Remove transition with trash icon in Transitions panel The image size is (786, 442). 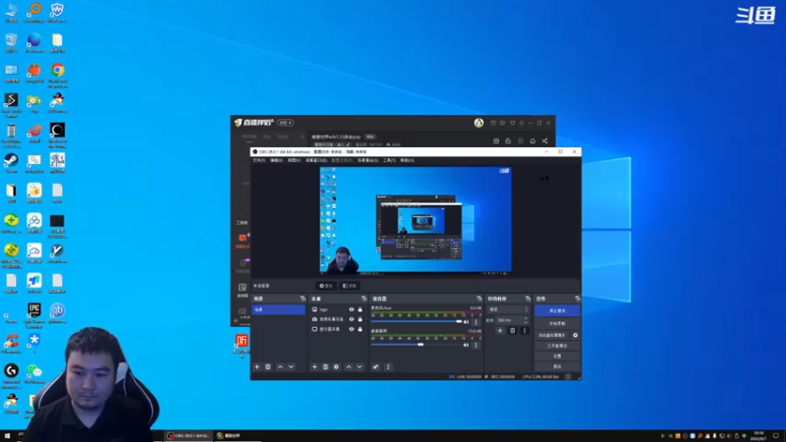pyautogui.click(x=512, y=331)
